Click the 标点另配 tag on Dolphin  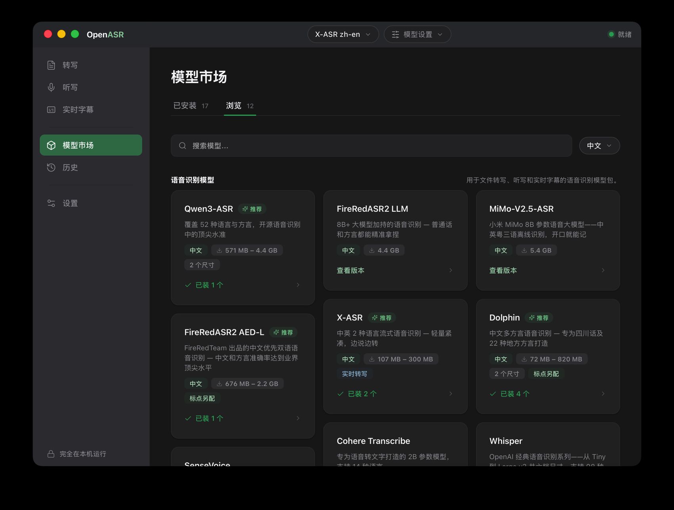(546, 374)
